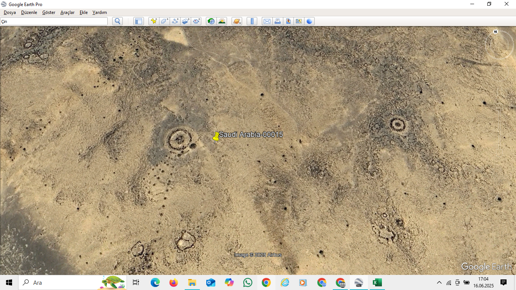Select the Add Polygon tool
Screen dimensions: 516x290
[x=164, y=21]
